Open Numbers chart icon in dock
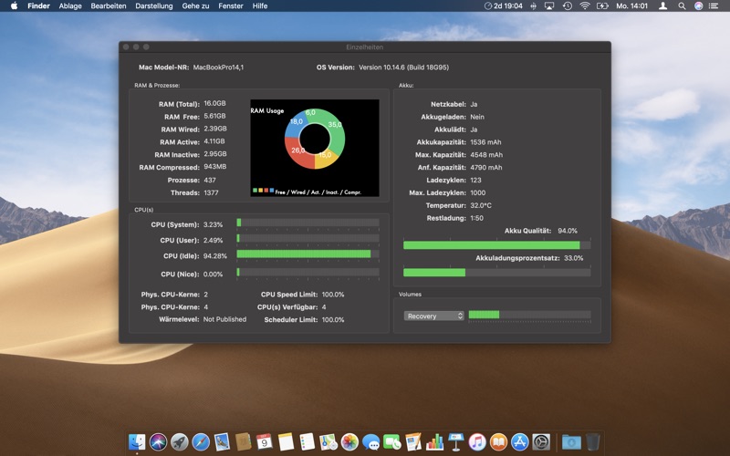 point(435,442)
